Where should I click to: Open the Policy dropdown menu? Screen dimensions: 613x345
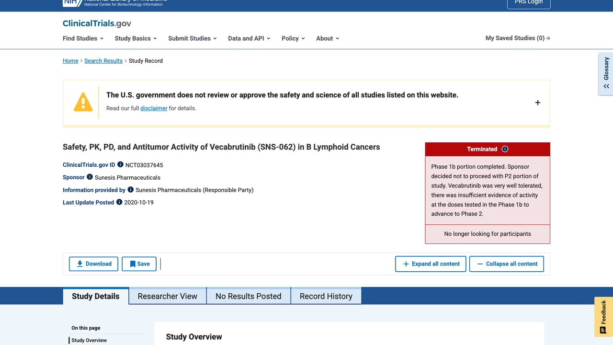[293, 38]
